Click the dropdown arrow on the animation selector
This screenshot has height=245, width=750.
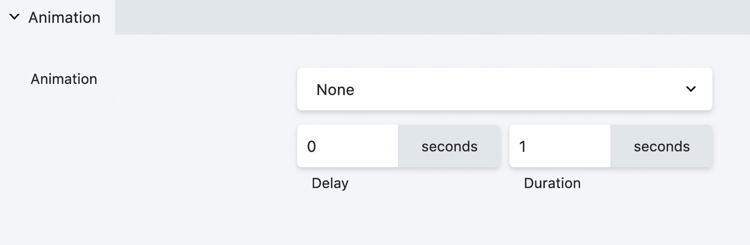point(691,89)
